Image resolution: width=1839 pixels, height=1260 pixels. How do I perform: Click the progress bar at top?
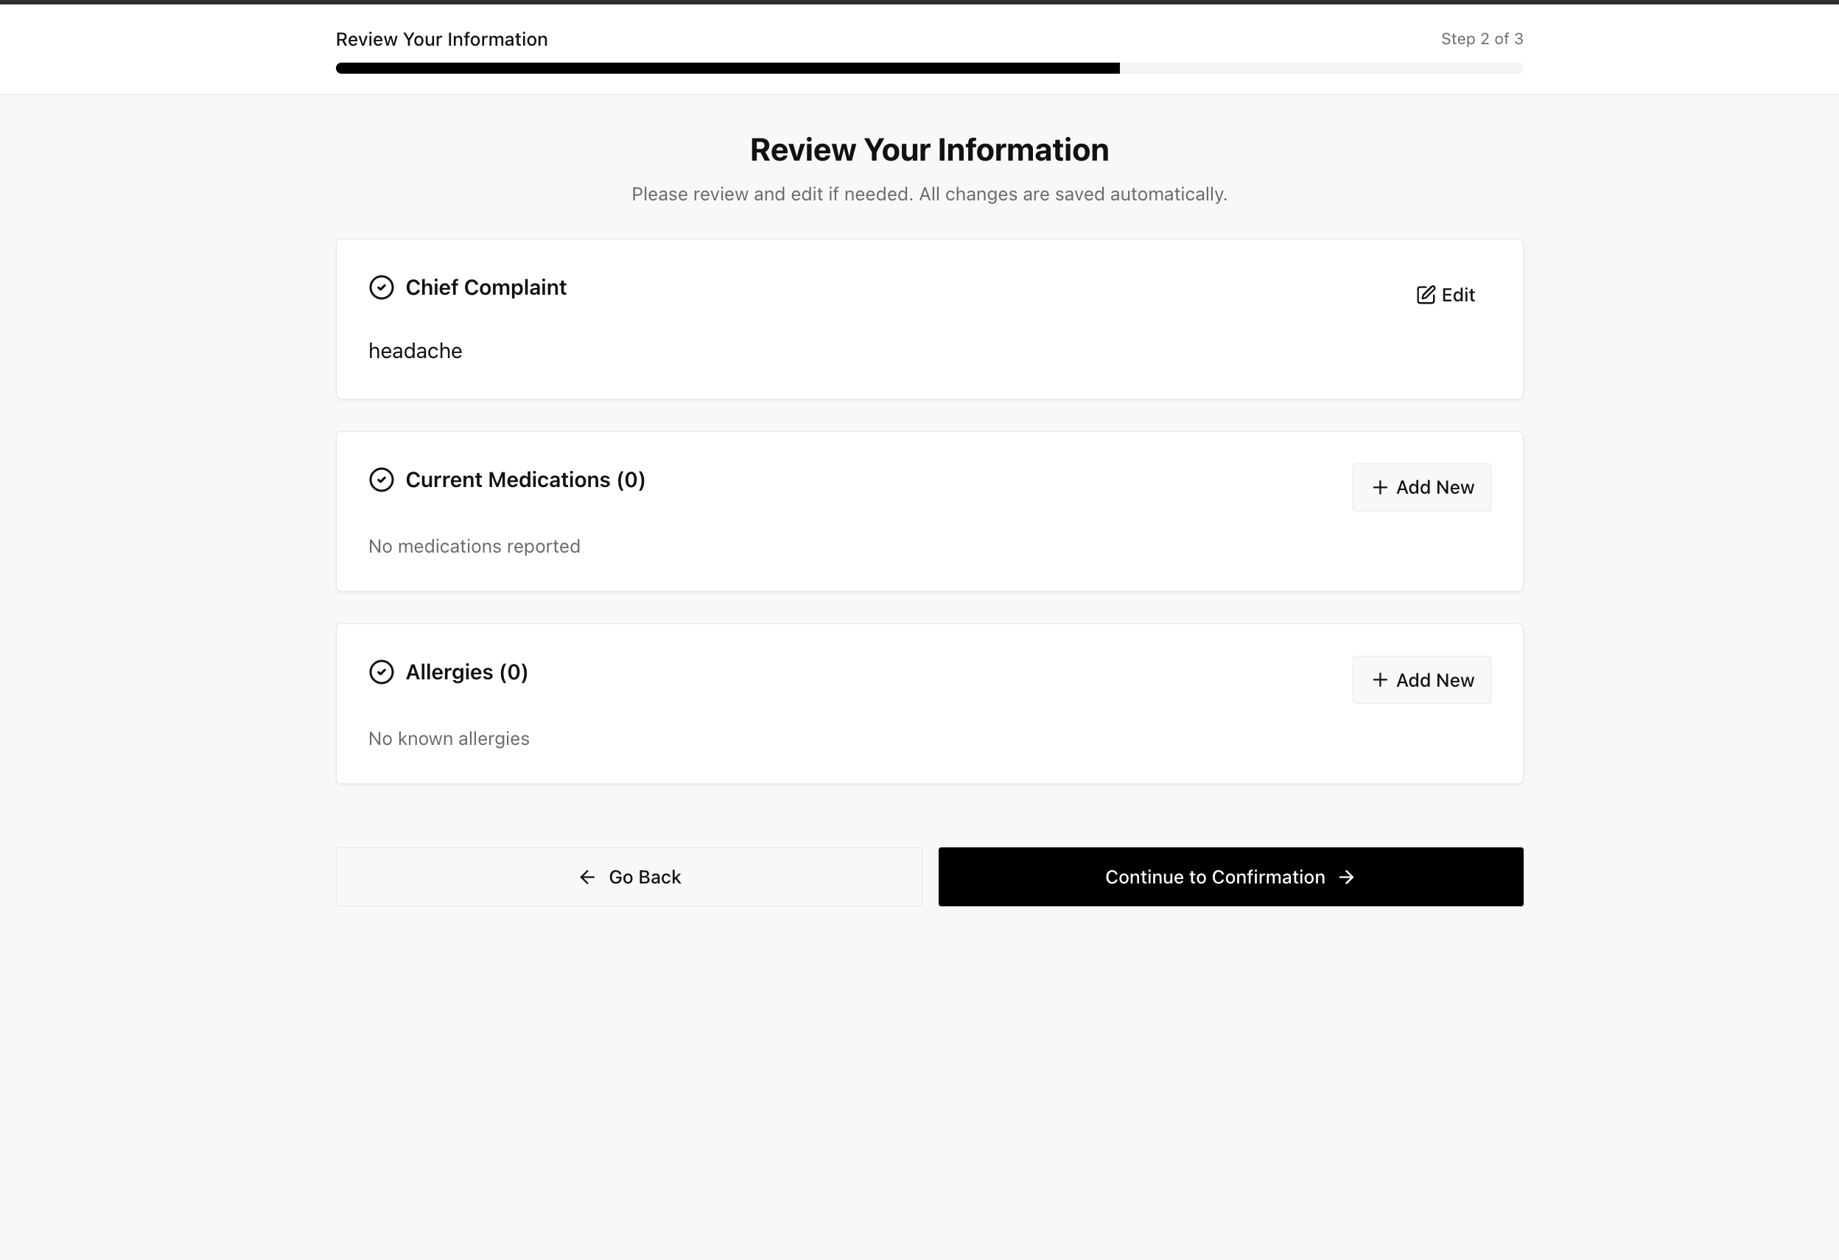pos(929,68)
